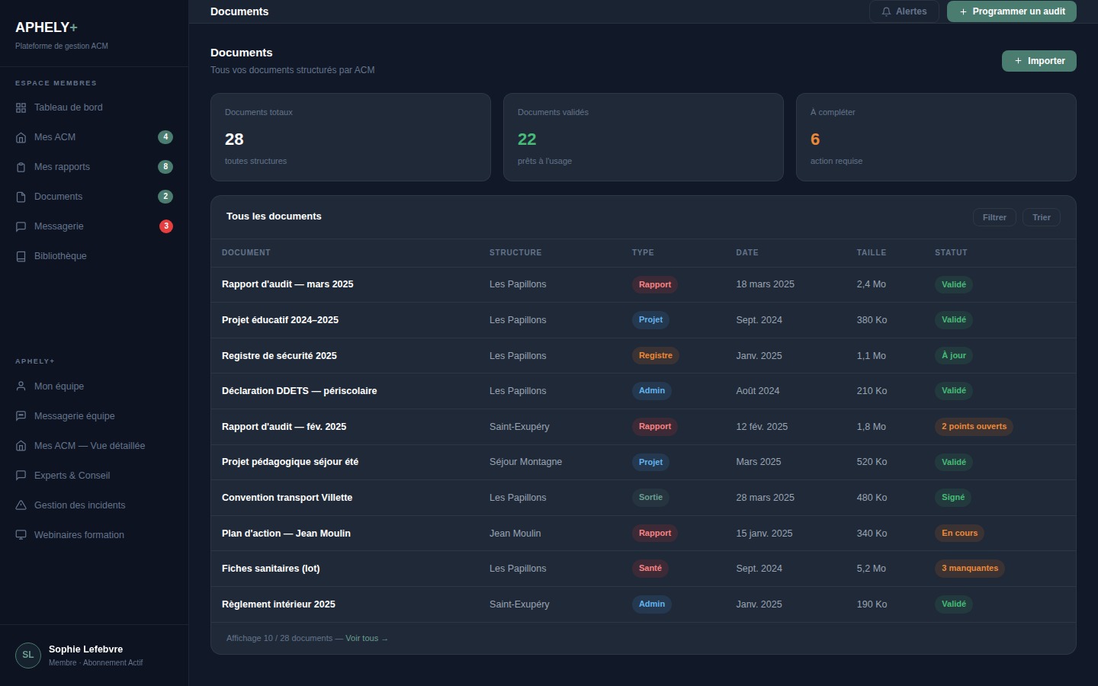Follow the Voir tous link

click(366, 639)
